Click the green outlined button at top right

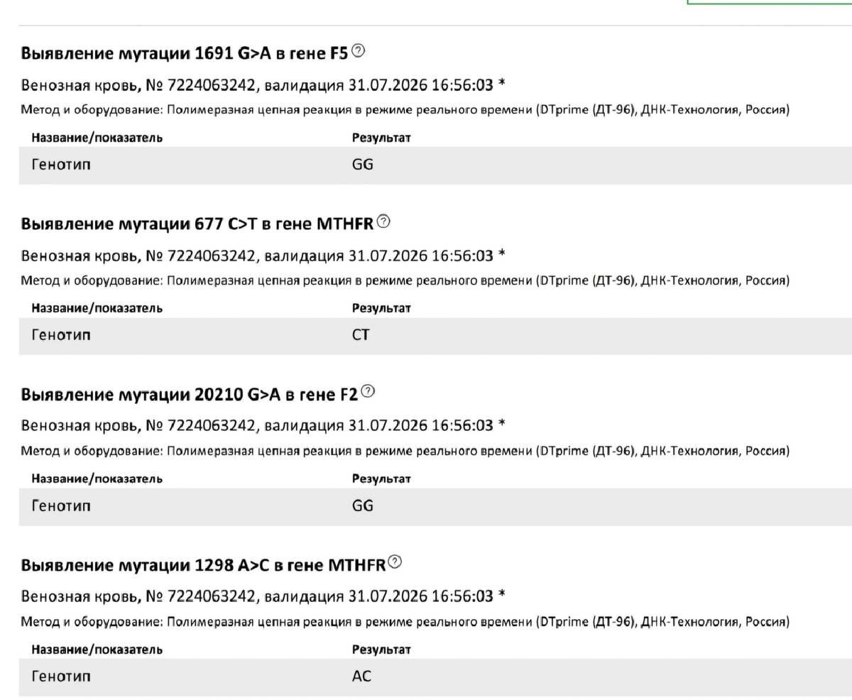(770, 4)
